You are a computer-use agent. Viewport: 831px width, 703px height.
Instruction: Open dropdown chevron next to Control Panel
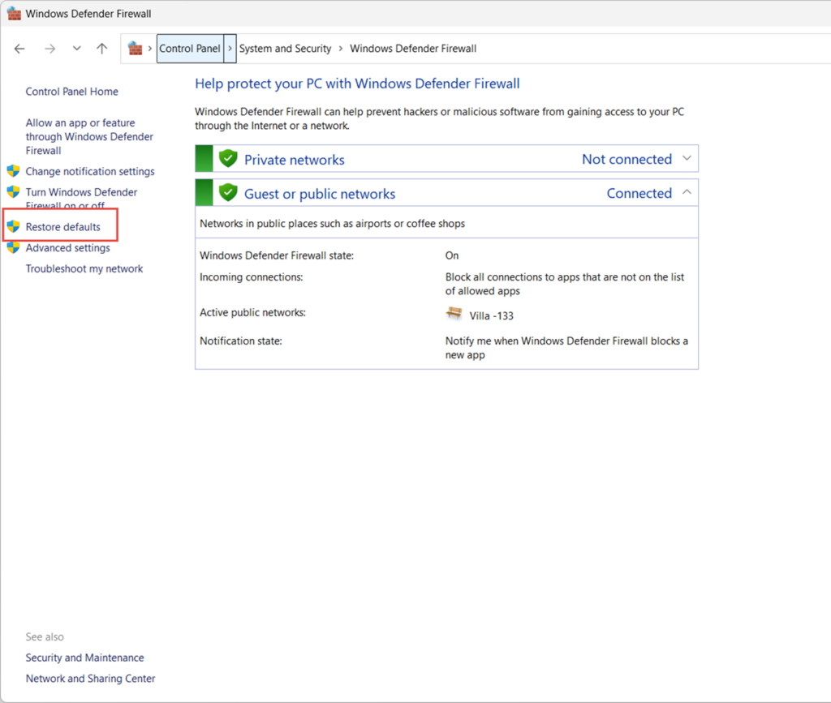click(x=230, y=48)
